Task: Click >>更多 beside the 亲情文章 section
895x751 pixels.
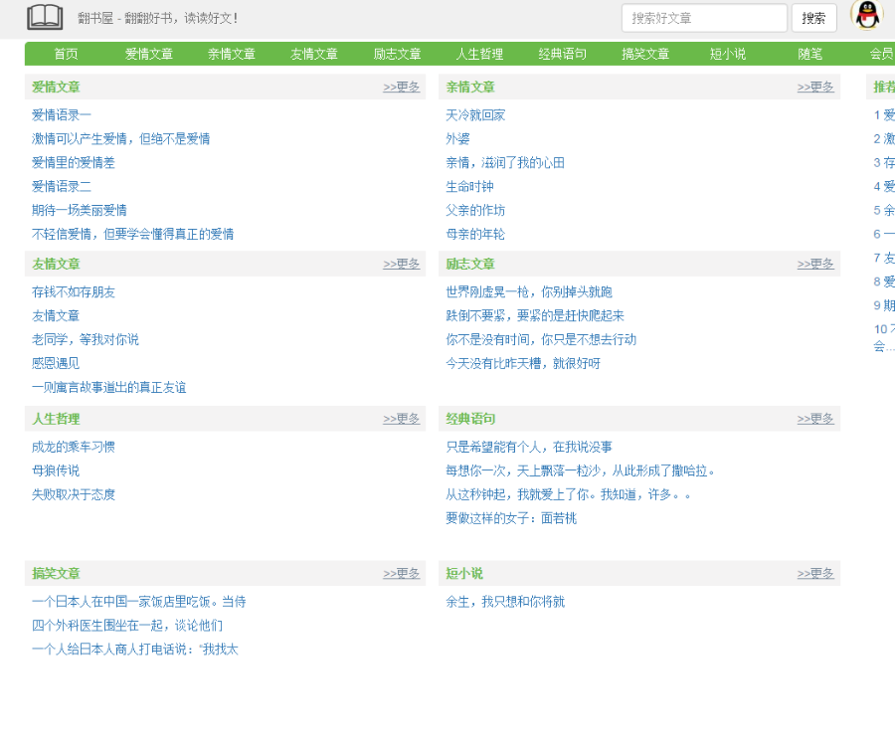Action: click(x=815, y=87)
